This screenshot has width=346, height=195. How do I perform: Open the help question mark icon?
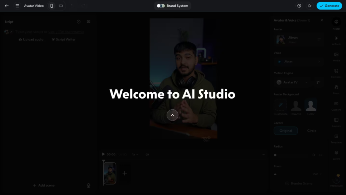click(299, 6)
